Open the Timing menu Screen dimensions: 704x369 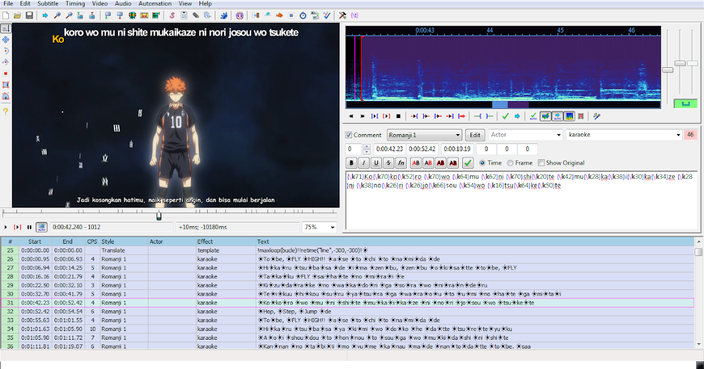click(75, 4)
